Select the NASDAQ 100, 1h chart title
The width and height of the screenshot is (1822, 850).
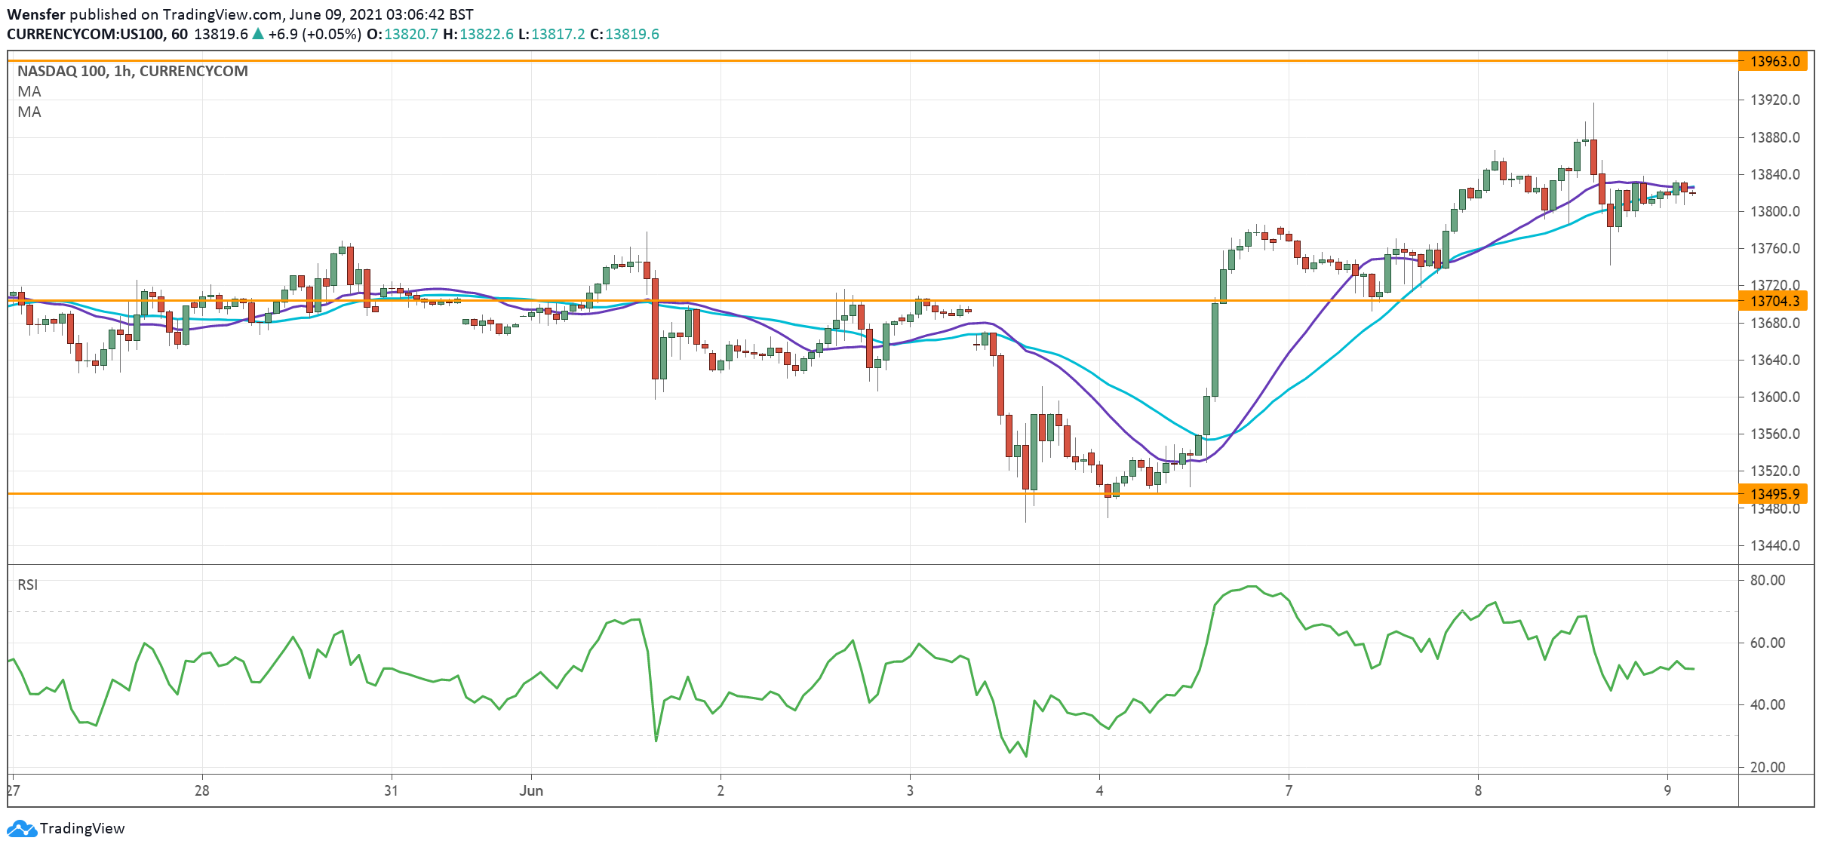pyautogui.click(x=132, y=71)
